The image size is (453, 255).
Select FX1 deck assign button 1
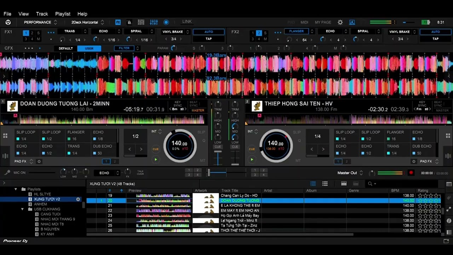[26, 33]
